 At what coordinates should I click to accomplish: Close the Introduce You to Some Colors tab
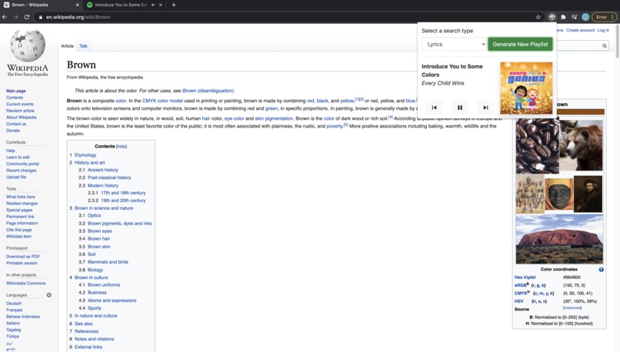(161, 5)
